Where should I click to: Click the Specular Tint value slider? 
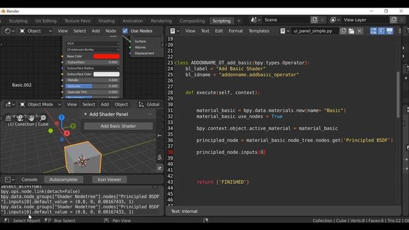coord(93,92)
